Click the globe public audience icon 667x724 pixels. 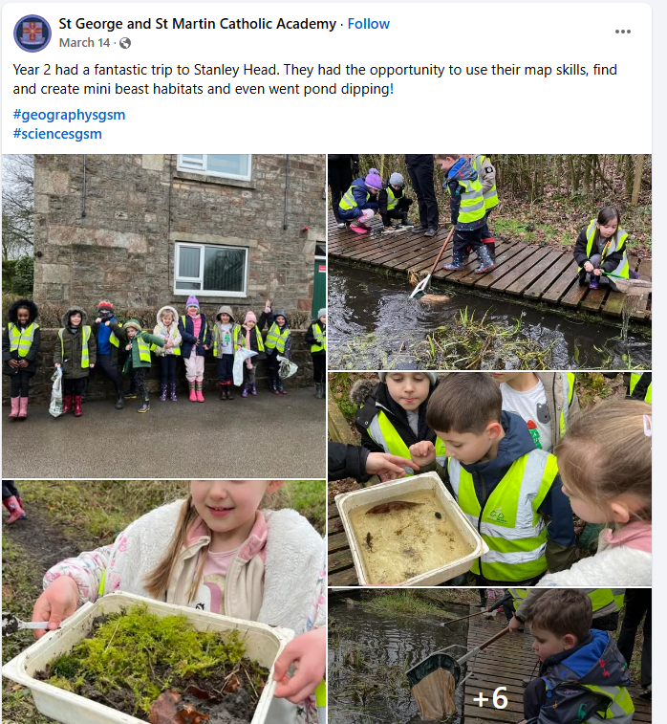coord(125,43)
